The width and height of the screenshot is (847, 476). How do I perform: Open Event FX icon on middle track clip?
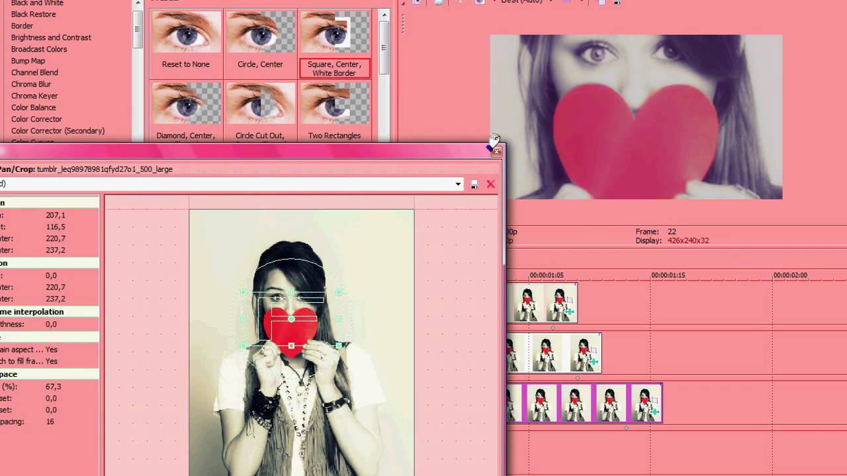tap(594, 362)
